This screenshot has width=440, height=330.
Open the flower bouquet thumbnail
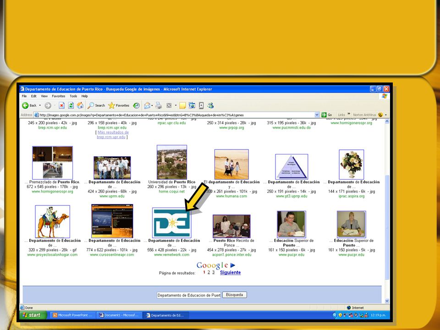click(352, 165)
